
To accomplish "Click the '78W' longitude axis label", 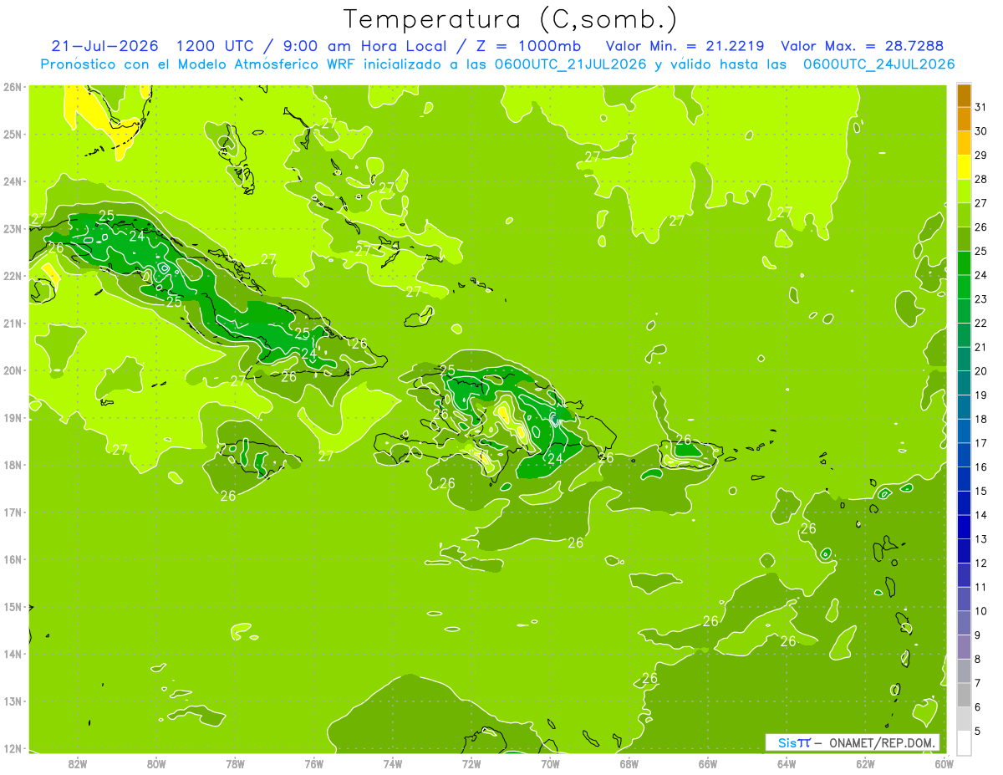I will (235, 763).
